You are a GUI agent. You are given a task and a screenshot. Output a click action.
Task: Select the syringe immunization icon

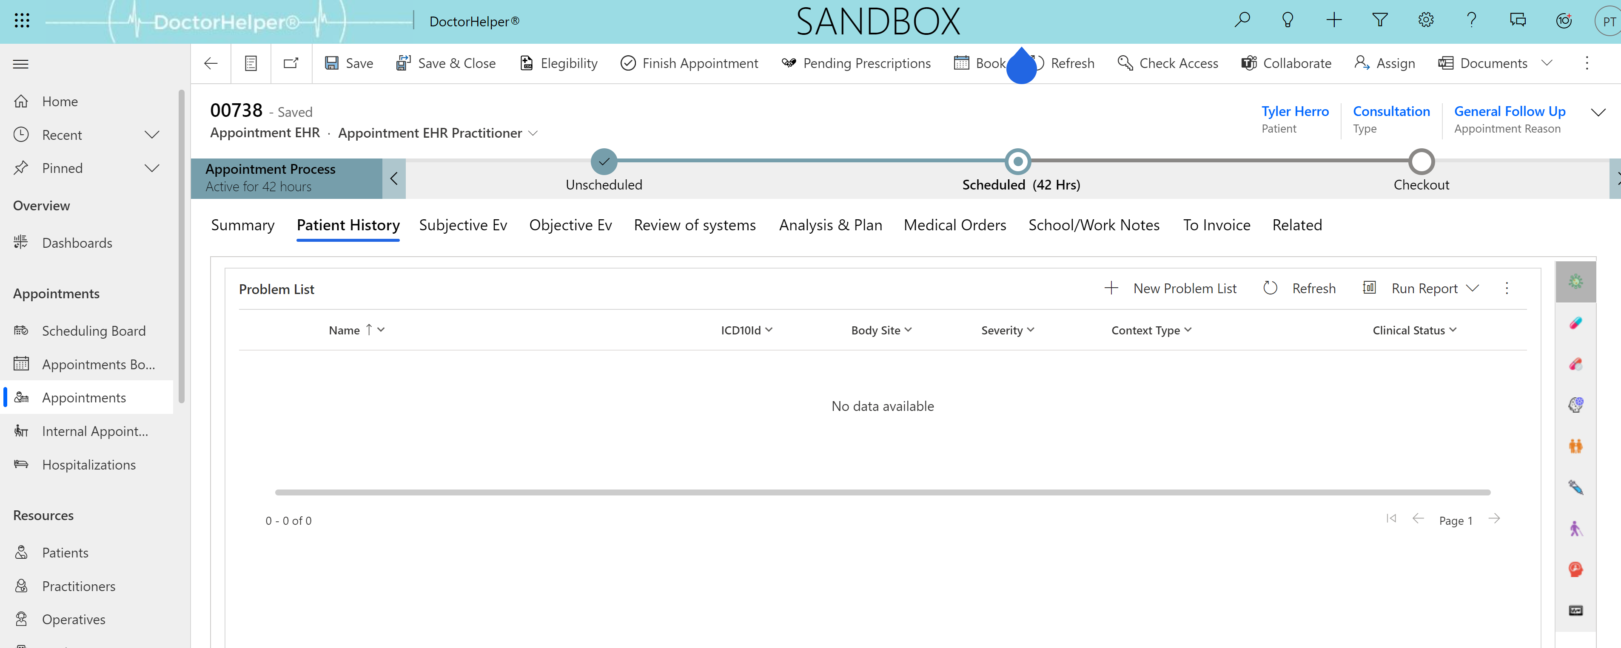tap(1575, 487)
